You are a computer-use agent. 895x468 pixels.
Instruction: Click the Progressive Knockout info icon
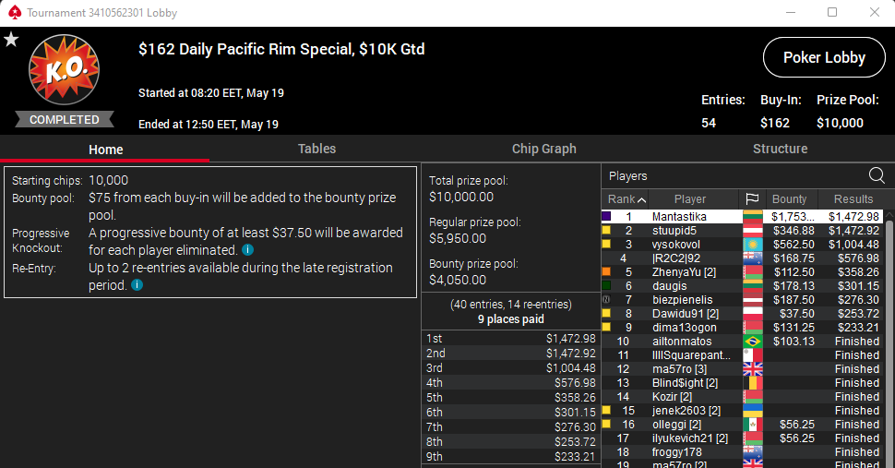[x=248, y=250]
